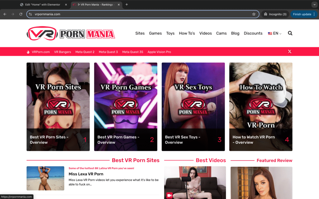
Task: Click the browser forward arrow
Action: [x=13, y=14]
